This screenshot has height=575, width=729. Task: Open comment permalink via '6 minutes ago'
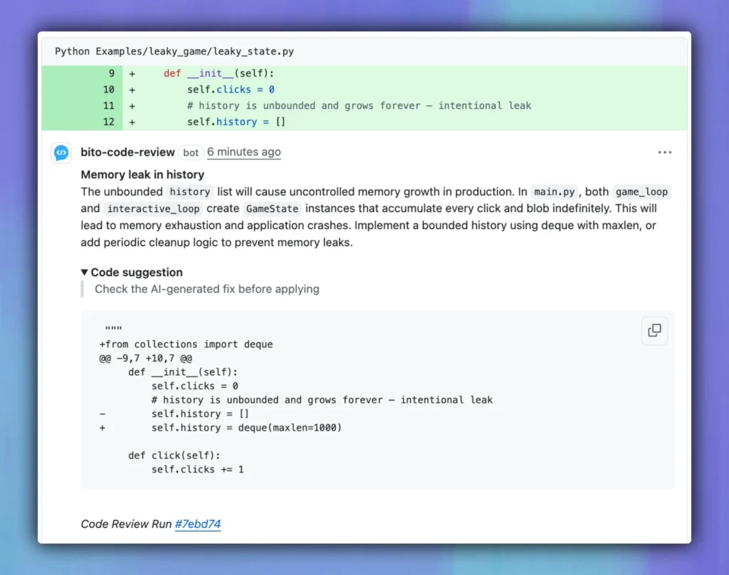[x=243, y=152]
